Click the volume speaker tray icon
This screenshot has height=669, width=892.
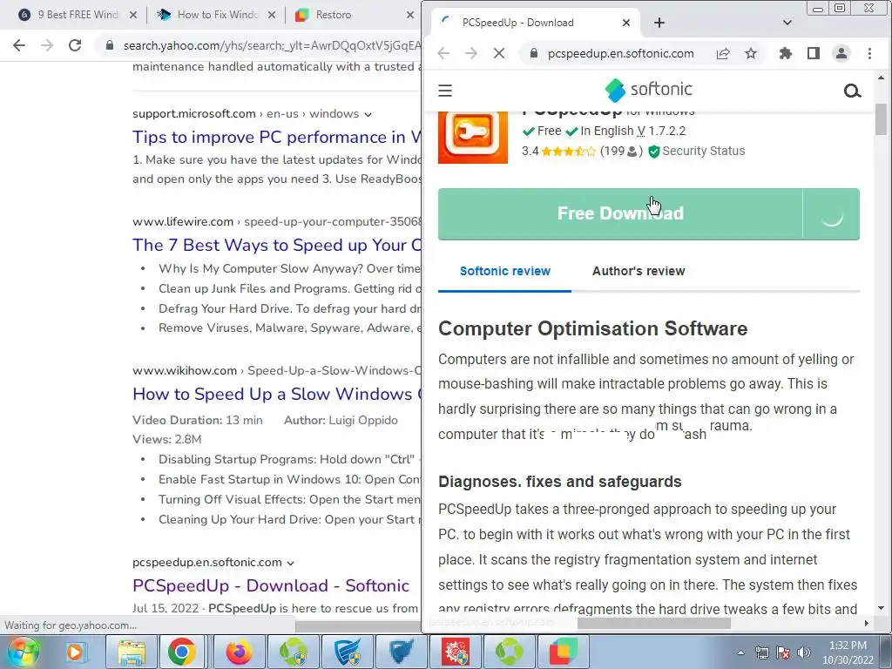[804, 652]
